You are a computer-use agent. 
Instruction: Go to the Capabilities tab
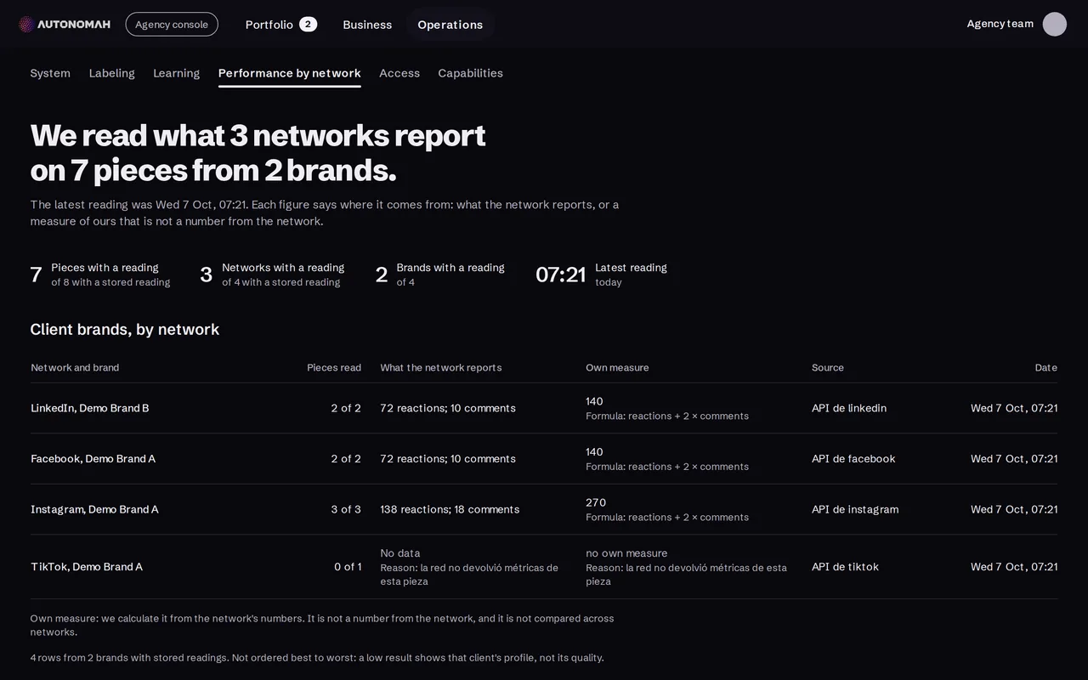point(470,73)
